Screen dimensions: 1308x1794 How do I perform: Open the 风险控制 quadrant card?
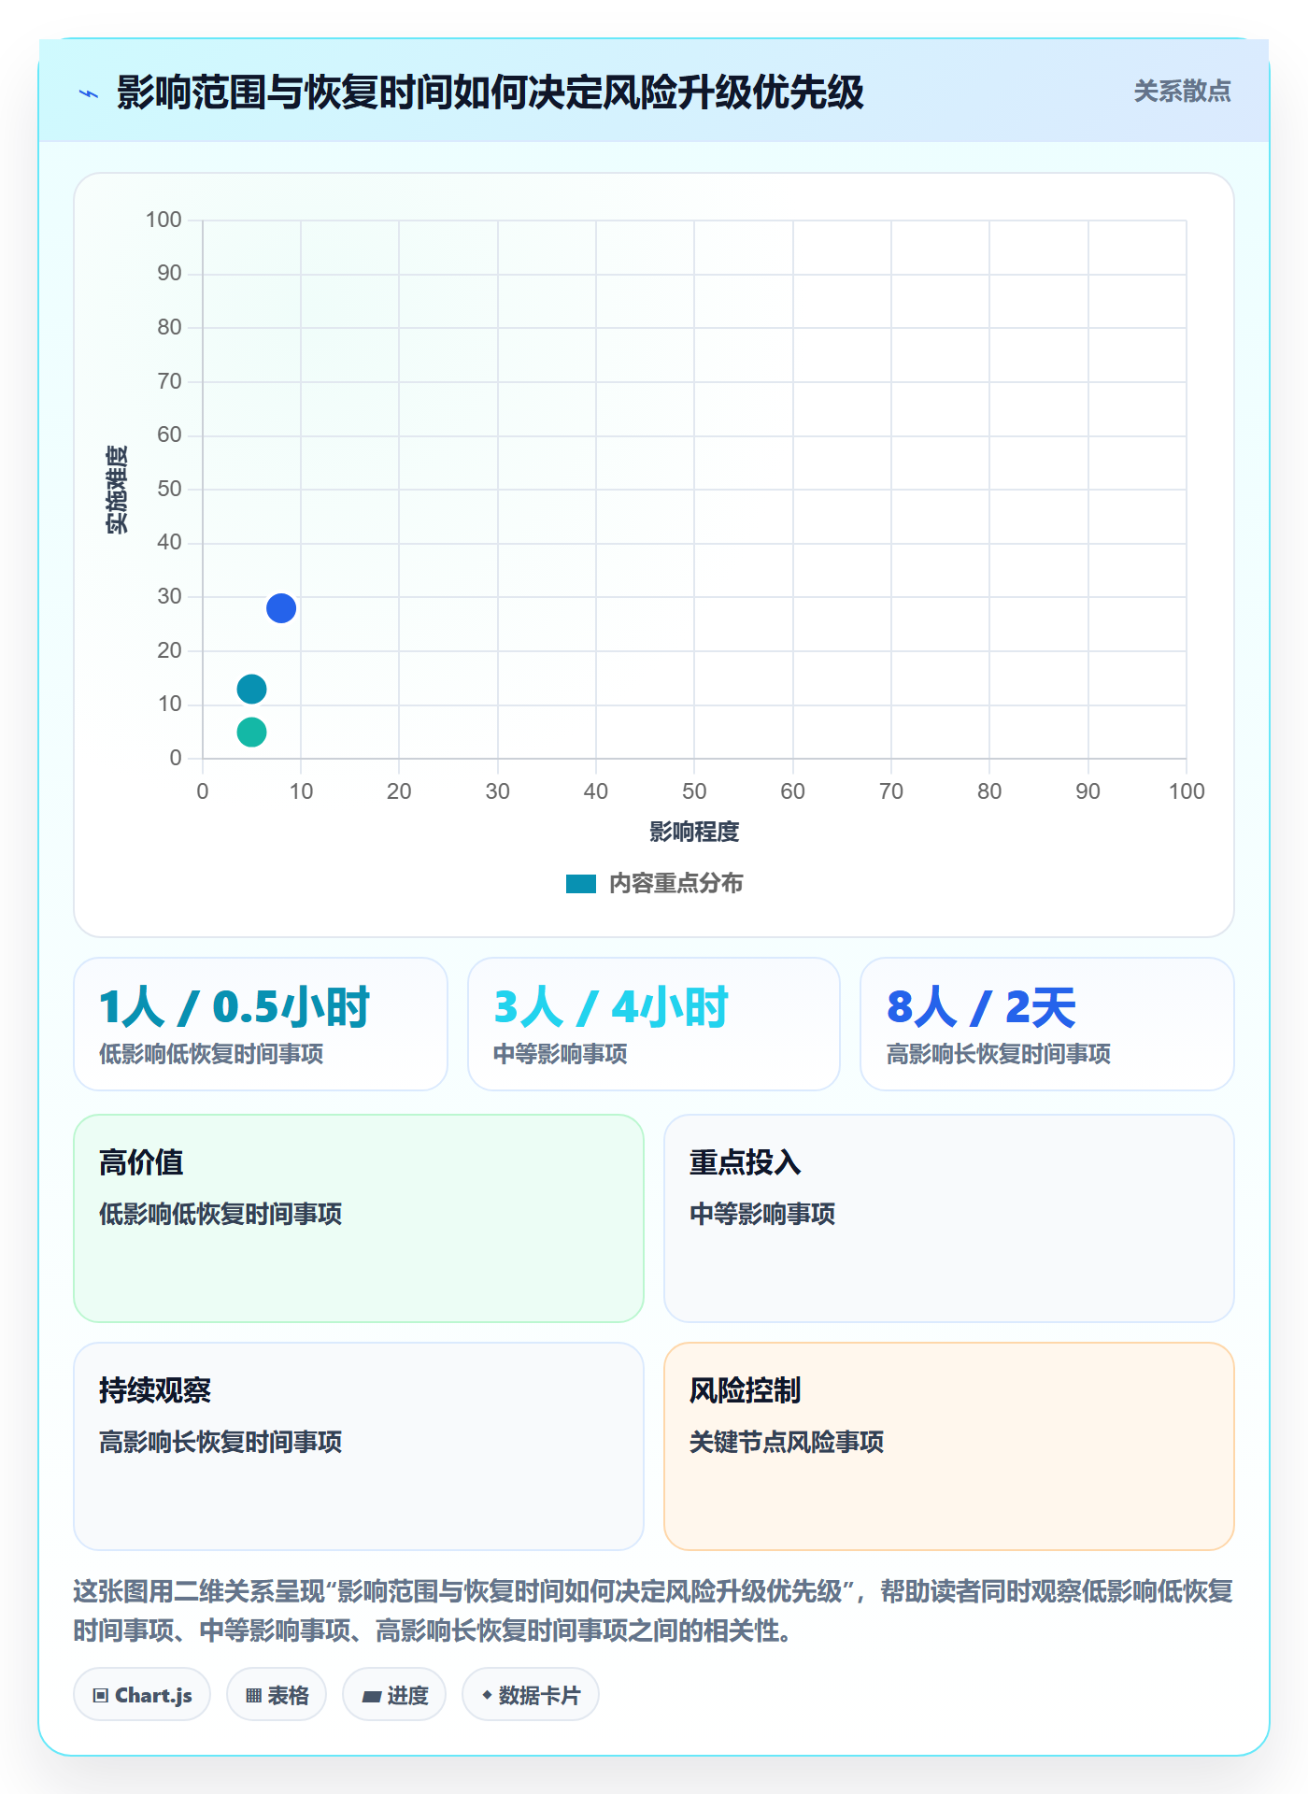click(949, 1446)
